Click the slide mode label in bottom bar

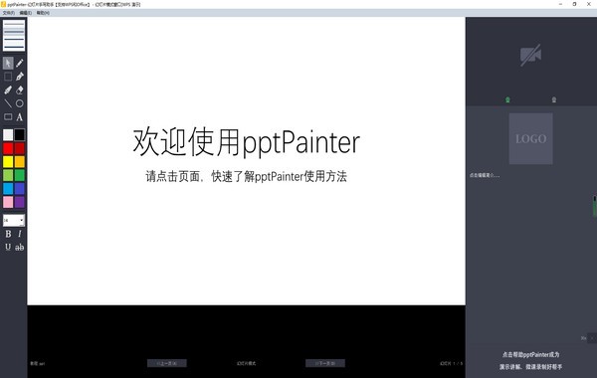pyautogui.click(x=247, y=363)
